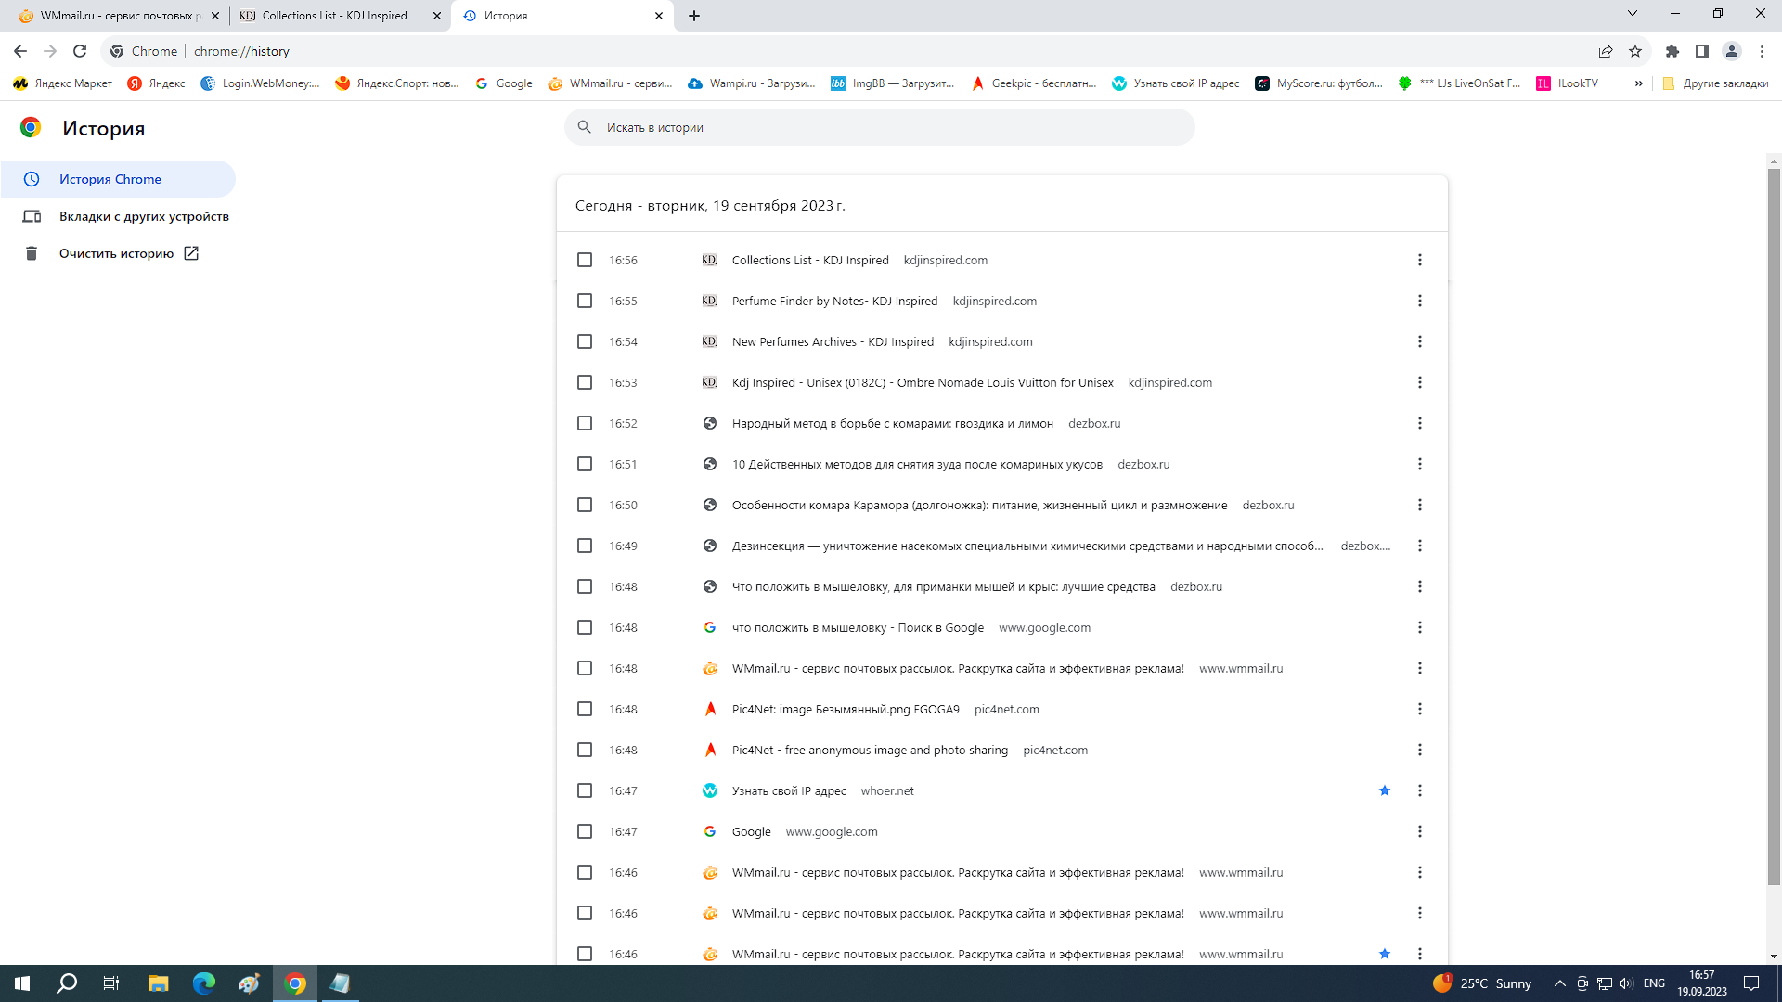Image resolution: width=1782 pixels, height=1002 pixels.
Task: Open Другие закладки folder
Action: (1715, 83)
